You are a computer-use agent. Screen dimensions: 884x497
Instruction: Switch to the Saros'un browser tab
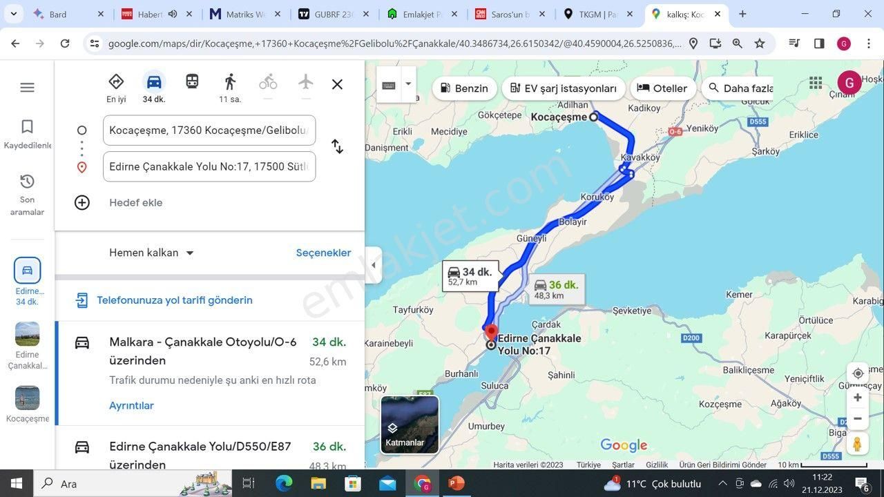(x=510, y=14)
